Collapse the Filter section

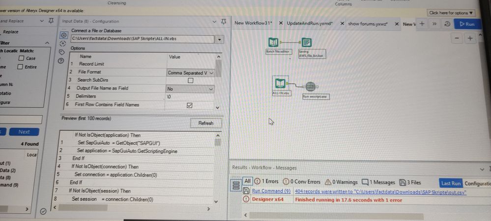tap(47, 43)
